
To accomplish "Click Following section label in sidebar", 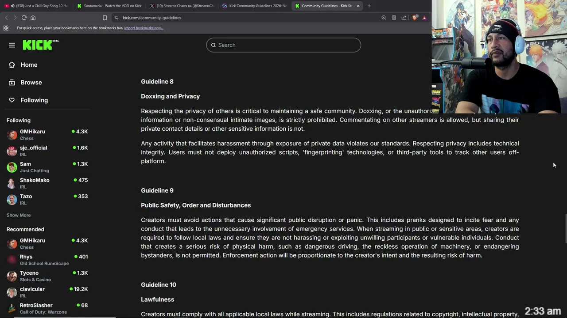I will pos(19,120).
